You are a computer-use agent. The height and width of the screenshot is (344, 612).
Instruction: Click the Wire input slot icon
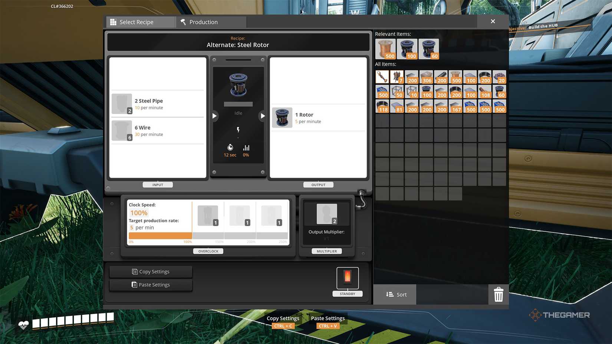pos(122,130)
